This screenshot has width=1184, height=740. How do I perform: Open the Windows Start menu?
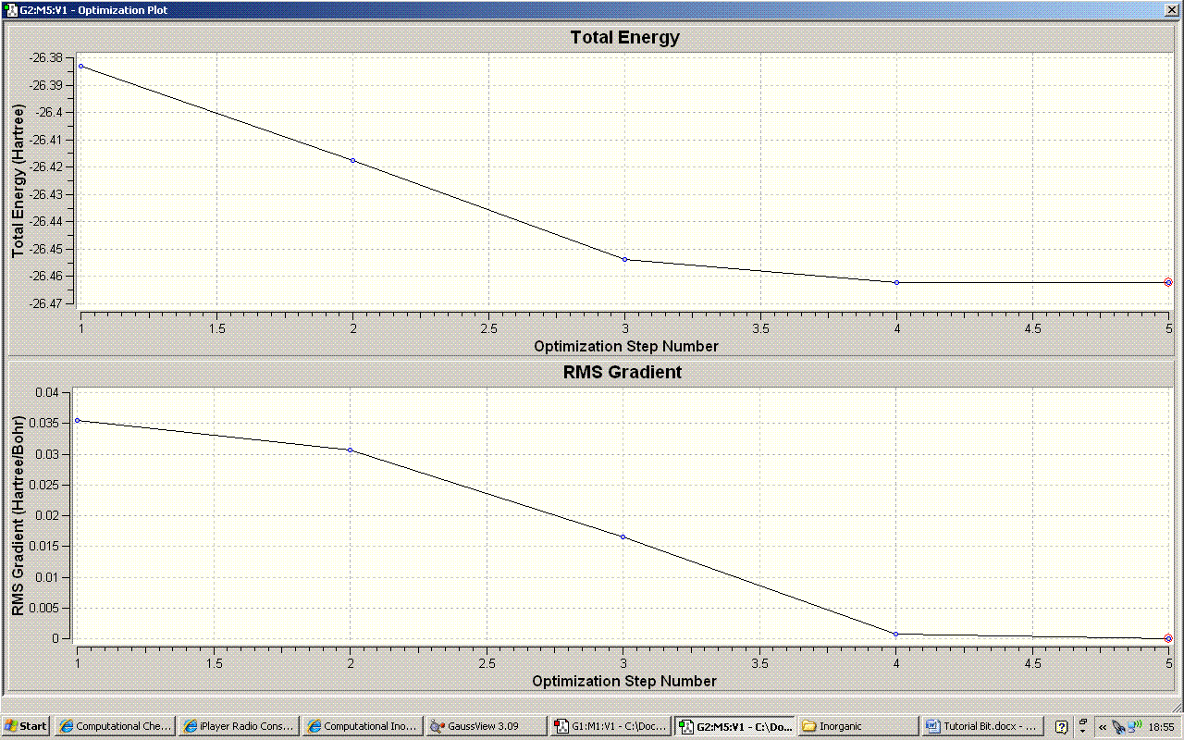pyautogui.click(x=26, y=726)
